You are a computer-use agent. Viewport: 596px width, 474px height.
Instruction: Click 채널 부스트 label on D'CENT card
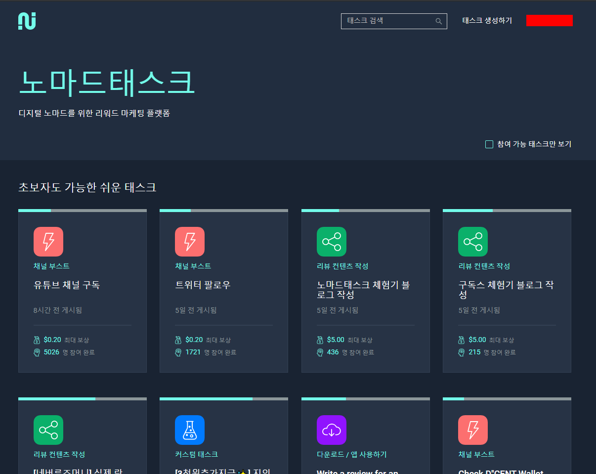476,454
